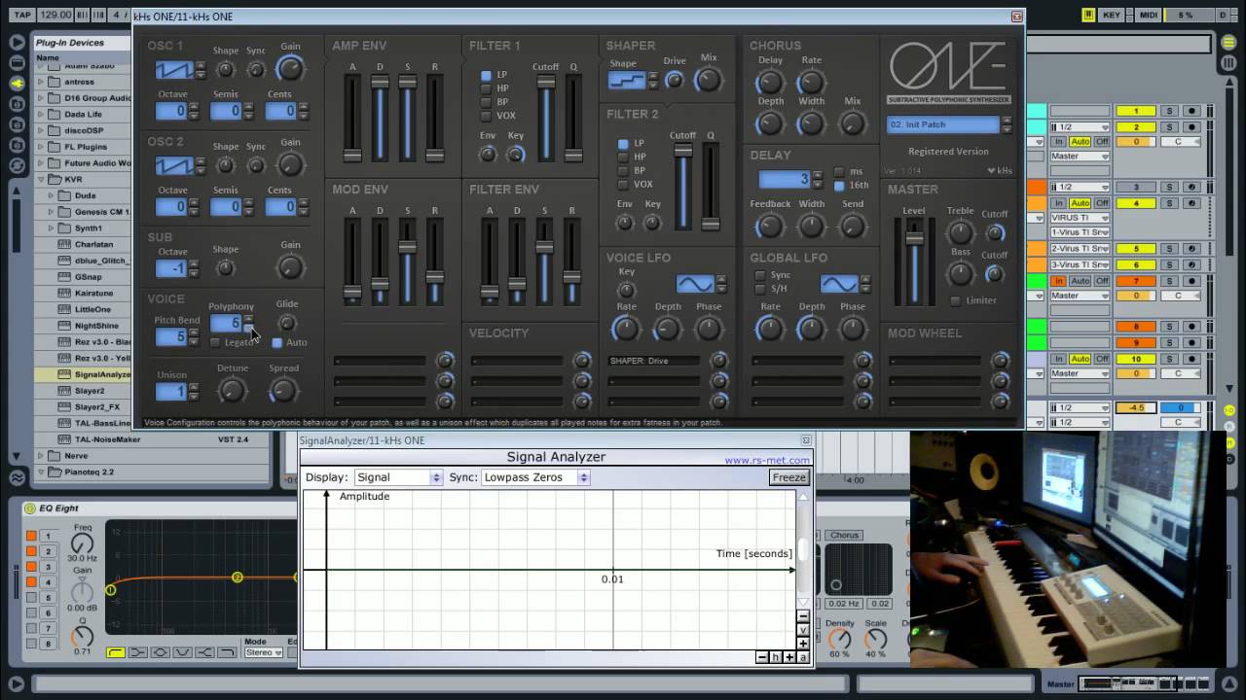Viewport: 1246px width, 700px height.
Task: Click the Chorus Delay knob
Action: click(770, 82)
